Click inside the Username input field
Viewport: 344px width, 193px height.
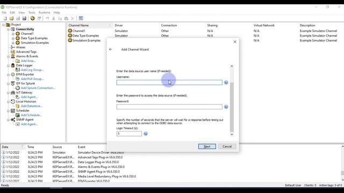click(169, 83)
